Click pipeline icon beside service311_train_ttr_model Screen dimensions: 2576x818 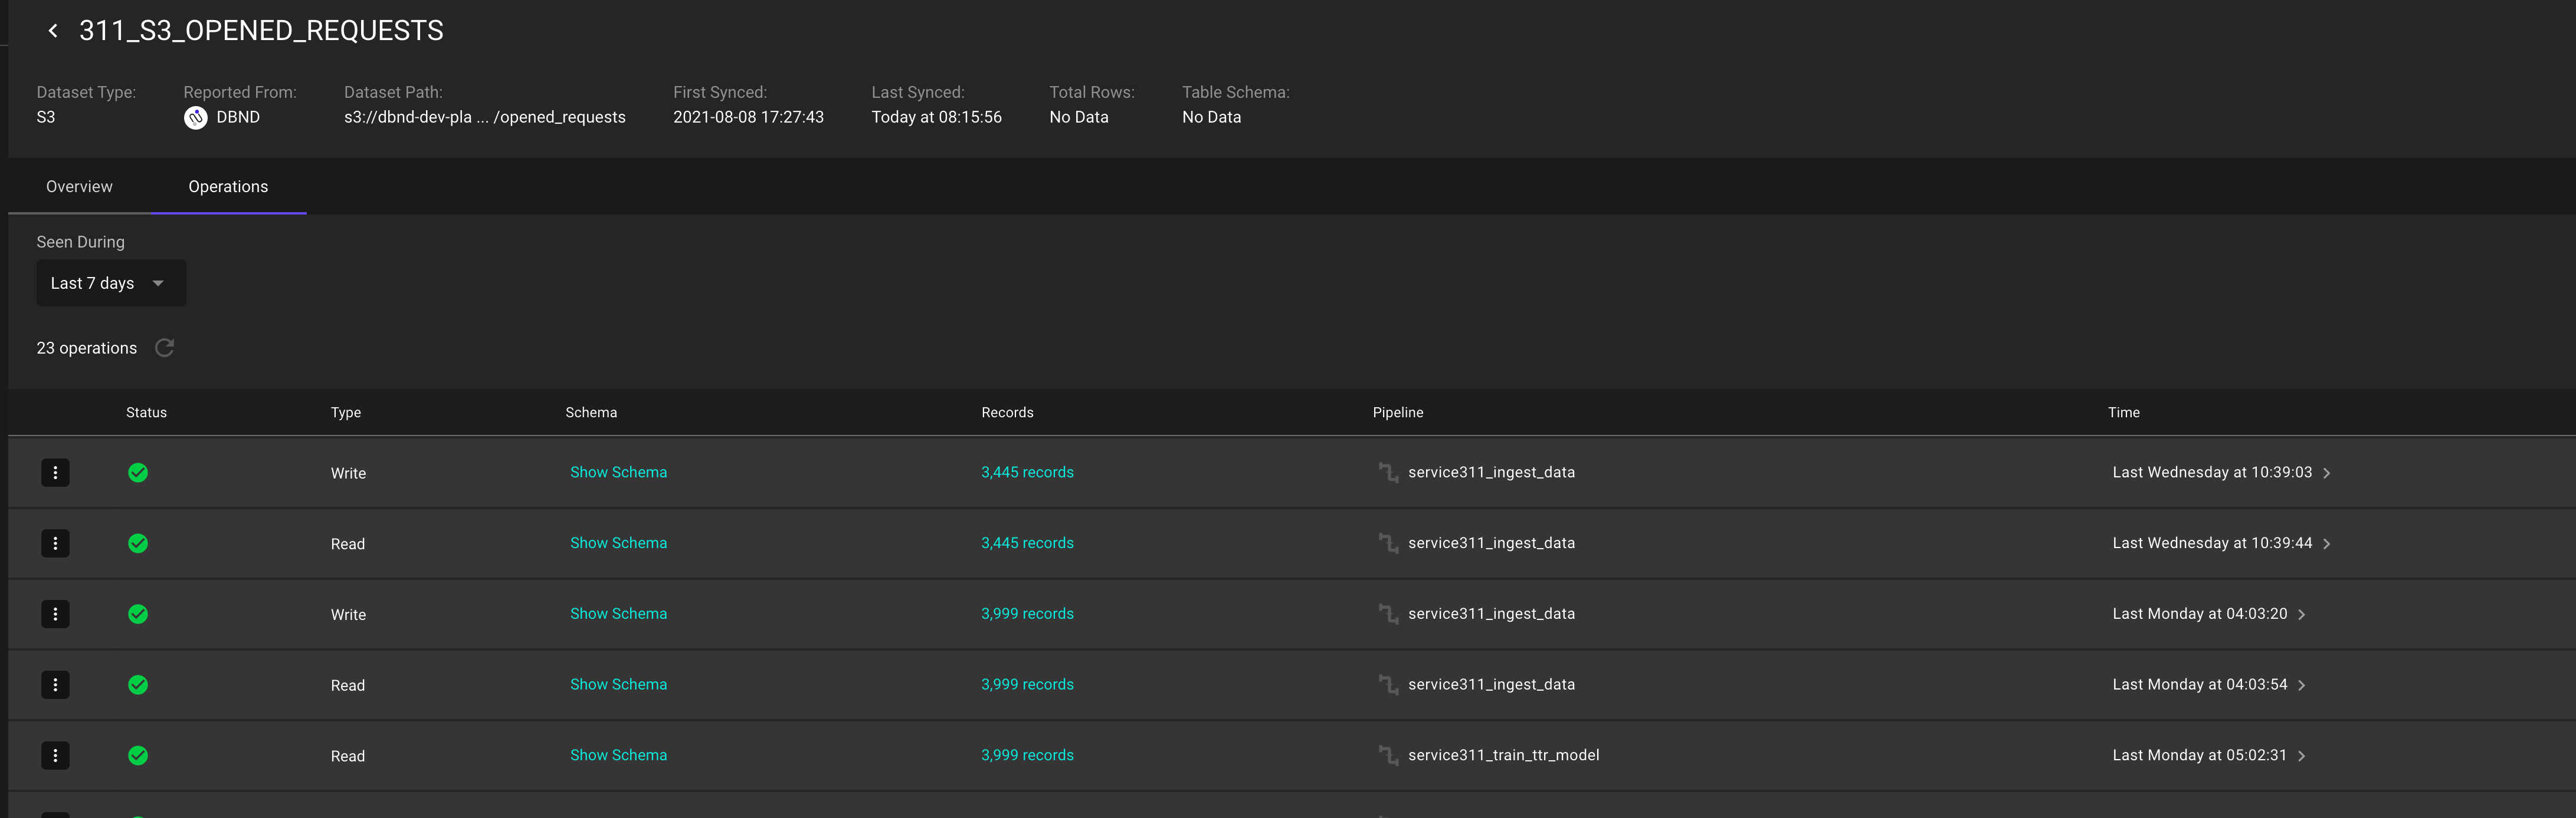pos(1388,755)
